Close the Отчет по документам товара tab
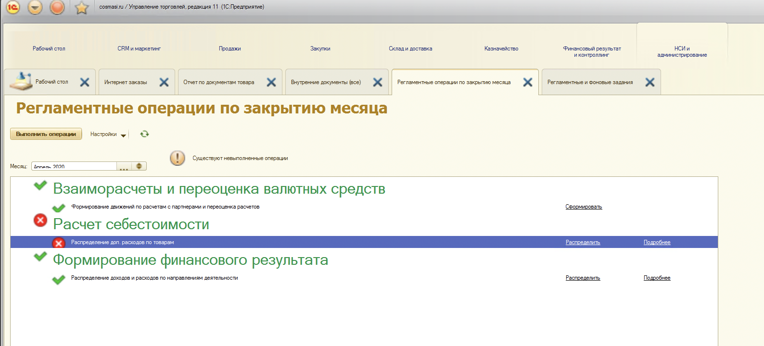Image resolution: width=764 pixels, height=346 pixels. coord(271,82)
